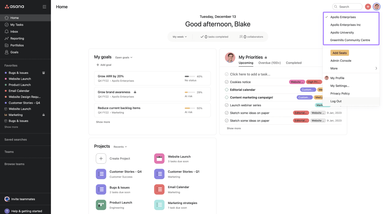Click the lock icon beside Grow brand awareness
The width and height of the screenshot is (383, 214).
coord(135,92)
